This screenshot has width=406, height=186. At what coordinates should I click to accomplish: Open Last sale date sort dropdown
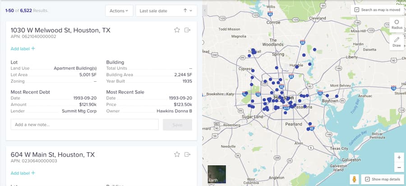(x=166, y=11)
